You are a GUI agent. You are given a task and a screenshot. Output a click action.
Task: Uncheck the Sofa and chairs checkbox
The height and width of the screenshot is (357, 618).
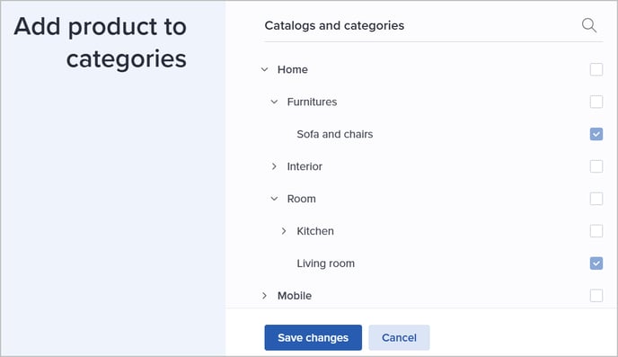tap(596, 134)
